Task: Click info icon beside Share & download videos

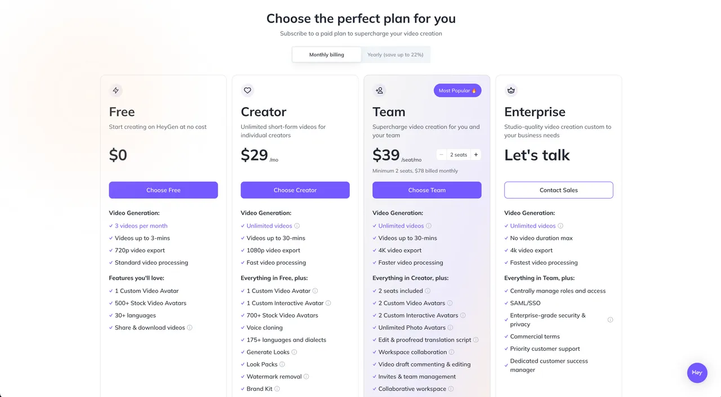Action: coord(190,328)
